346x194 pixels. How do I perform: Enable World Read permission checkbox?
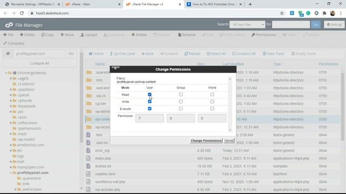212,94
